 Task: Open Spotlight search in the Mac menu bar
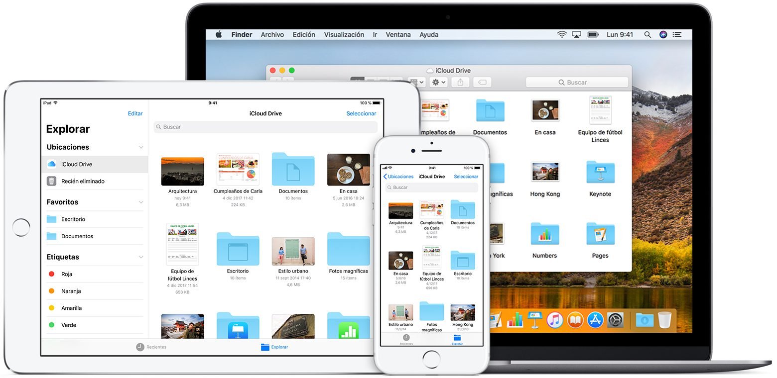coord(647,34)
